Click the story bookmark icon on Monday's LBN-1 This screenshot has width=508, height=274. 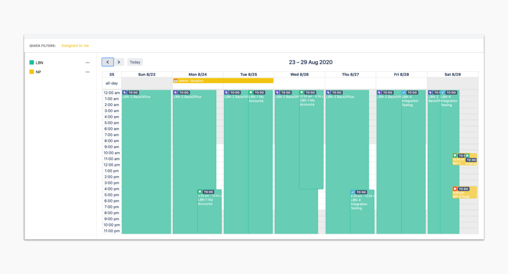[x=200, y=192]
